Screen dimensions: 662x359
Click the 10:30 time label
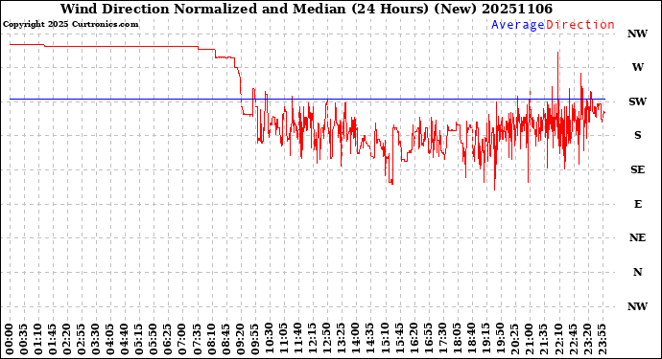click(270, 340)
